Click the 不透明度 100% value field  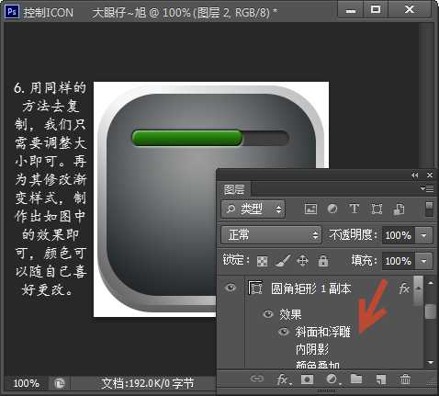pyautogui.click(x=399, y=235)
